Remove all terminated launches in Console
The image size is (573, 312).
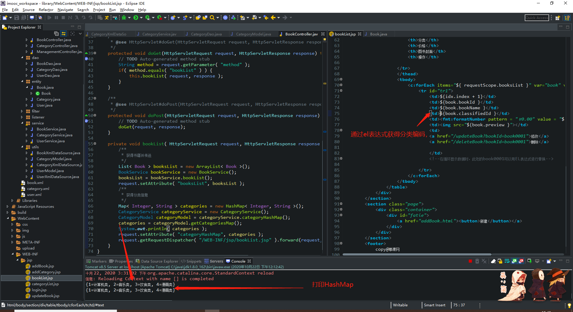click(484, 261)
